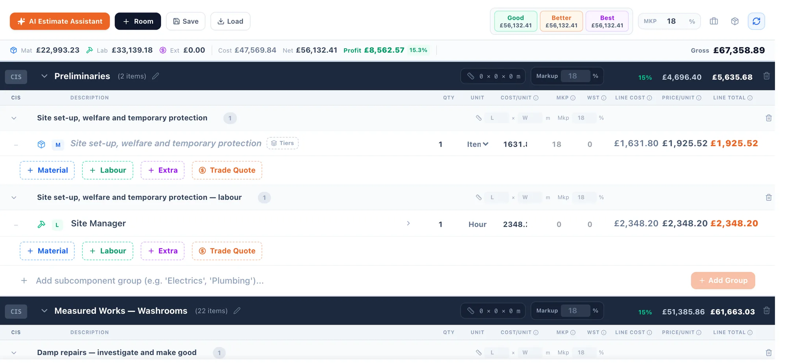Screen dimensions: 791x363
Task: Collapse the Preliminaries section
Action: [x=44, y=76]
